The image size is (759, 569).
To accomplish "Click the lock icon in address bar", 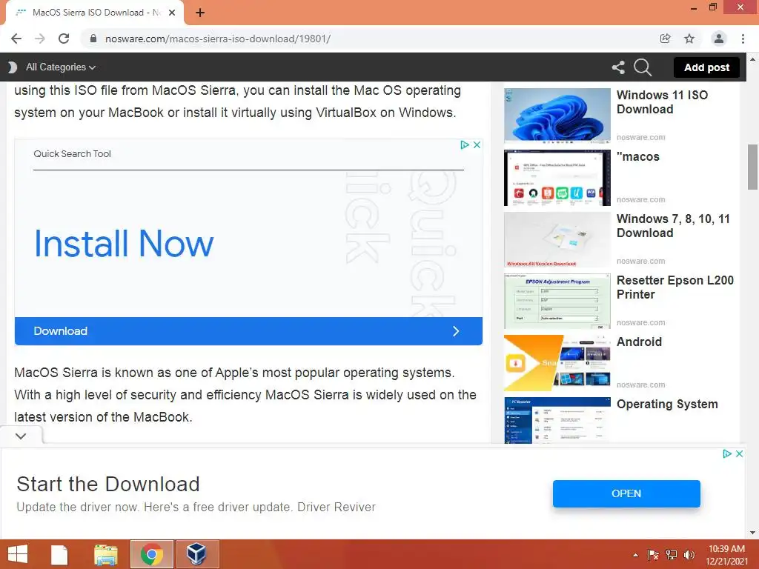I will tap(93, 39).
